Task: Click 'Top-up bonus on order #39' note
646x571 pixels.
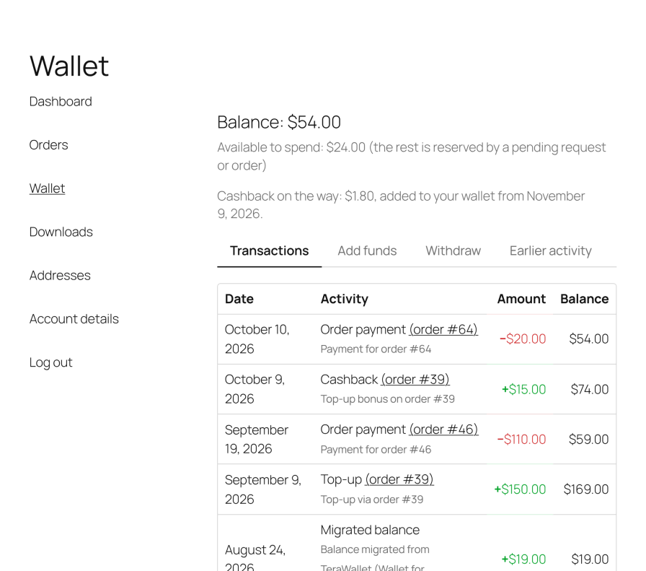Action: (388, 399)
